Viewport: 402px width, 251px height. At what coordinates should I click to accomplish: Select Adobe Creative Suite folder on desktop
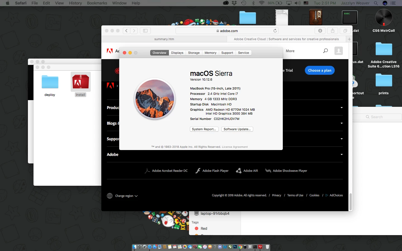click(x=384, y=49)
